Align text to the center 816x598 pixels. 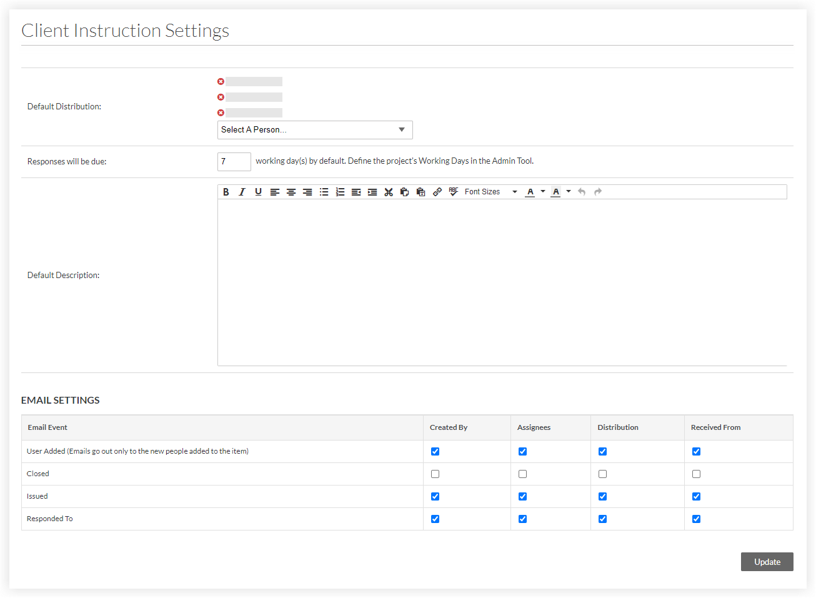[x=291, y=192]
